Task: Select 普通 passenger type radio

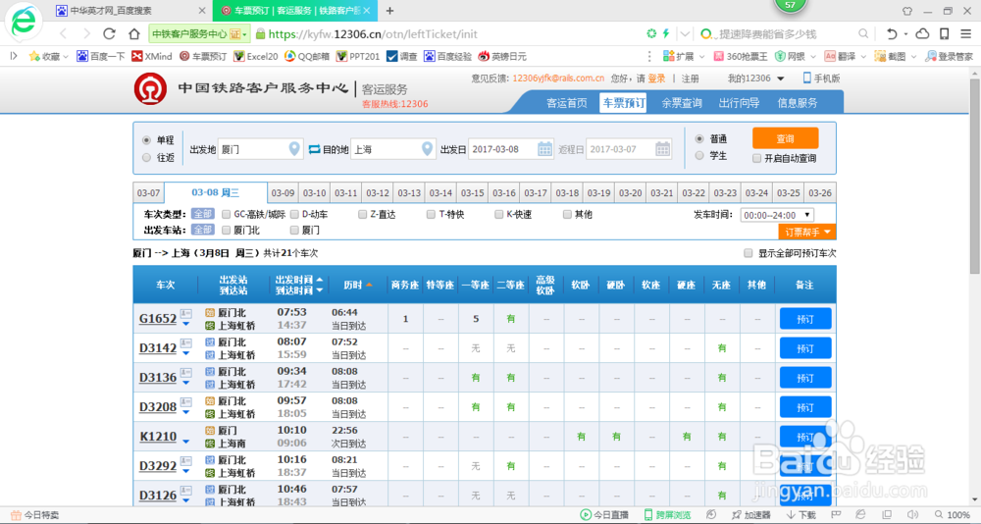Action: (x=699, y=139)
